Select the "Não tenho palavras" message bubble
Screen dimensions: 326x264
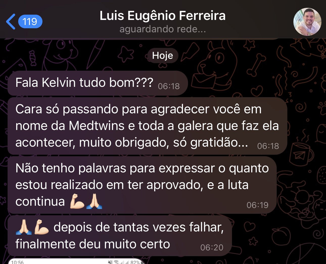click(142, 185)
